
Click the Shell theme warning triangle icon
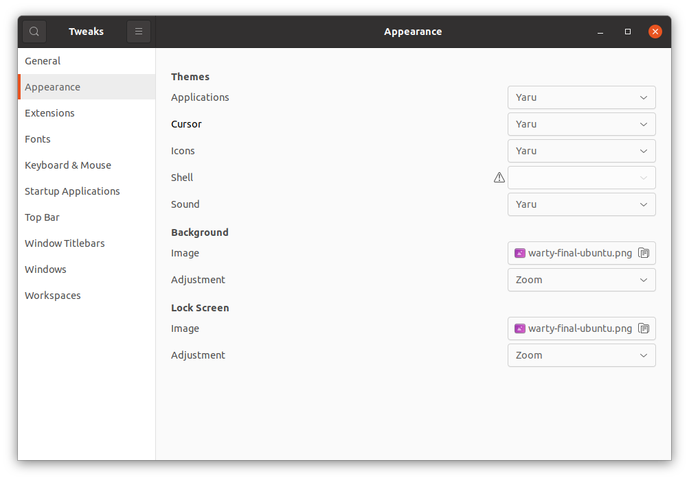coord(499,178)
